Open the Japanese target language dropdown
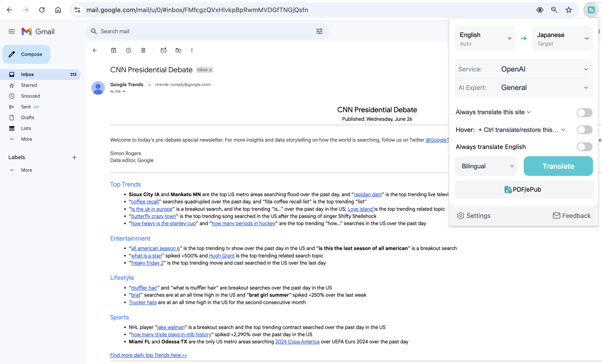602x364 pixels. [x=562, y=38]
